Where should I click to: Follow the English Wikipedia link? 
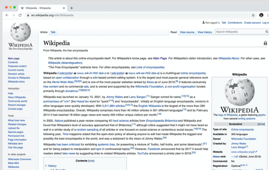(150, 106)
